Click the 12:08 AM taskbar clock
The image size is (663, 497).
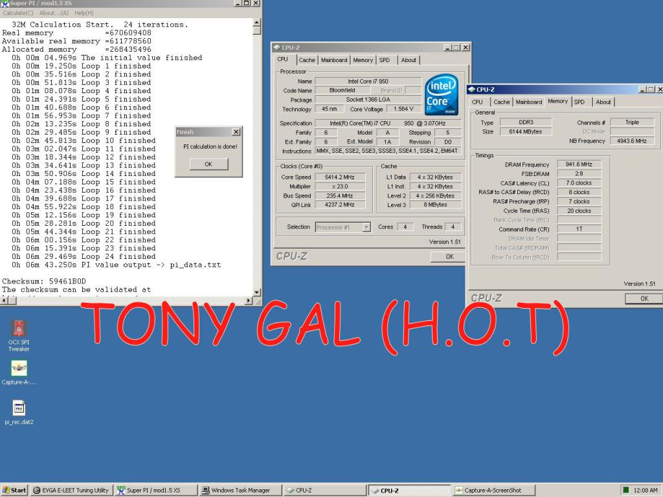[x=646, y=491]
